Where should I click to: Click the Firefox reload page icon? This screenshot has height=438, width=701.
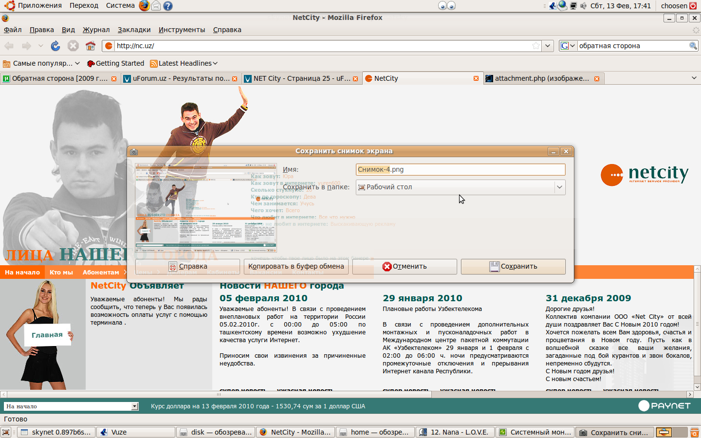(55, 46)
